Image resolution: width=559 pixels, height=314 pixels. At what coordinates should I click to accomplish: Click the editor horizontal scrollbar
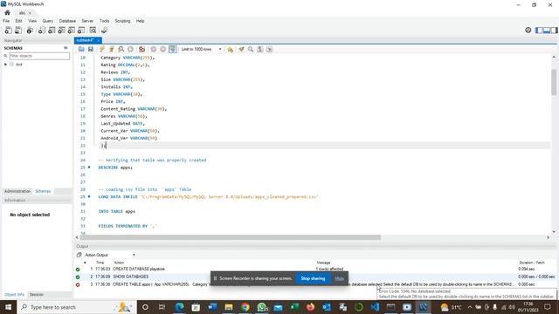pos(231,237)
